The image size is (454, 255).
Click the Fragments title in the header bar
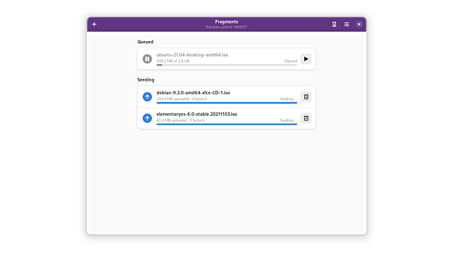coord(226,22)
